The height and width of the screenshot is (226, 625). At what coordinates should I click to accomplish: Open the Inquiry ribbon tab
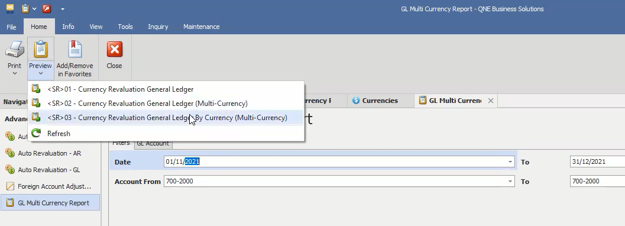pyautogui.click(x=158, y=27)
